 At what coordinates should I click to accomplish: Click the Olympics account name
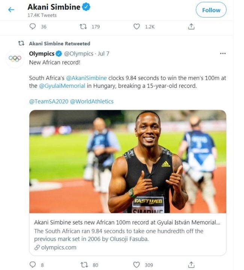42,54
